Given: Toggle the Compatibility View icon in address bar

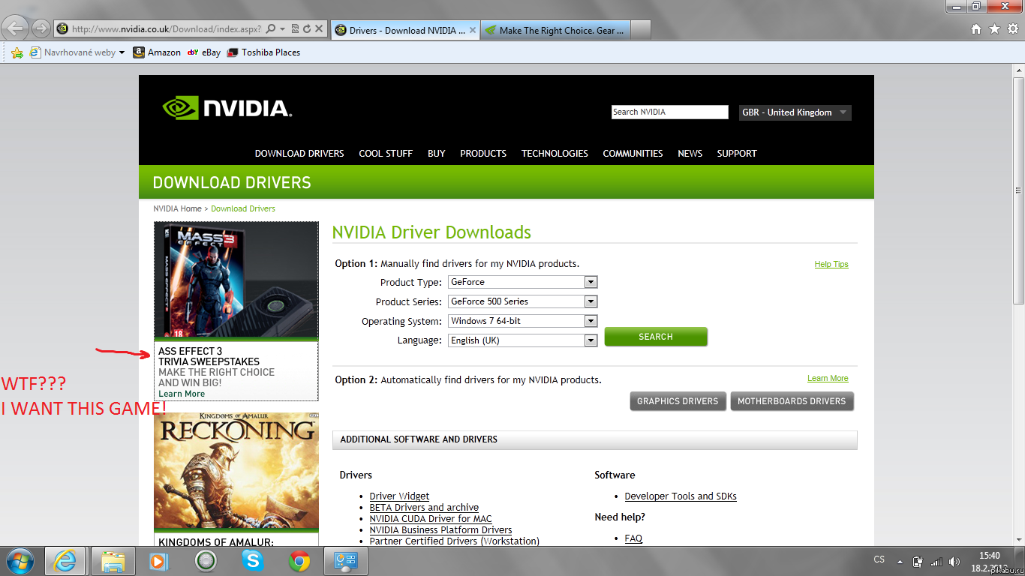Looking at the screenshot, I should click(x=295, y=29).
